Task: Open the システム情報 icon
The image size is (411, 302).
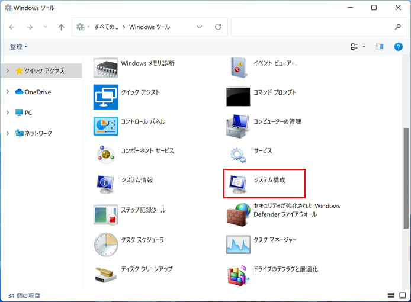Action: (x=105, y=184)
